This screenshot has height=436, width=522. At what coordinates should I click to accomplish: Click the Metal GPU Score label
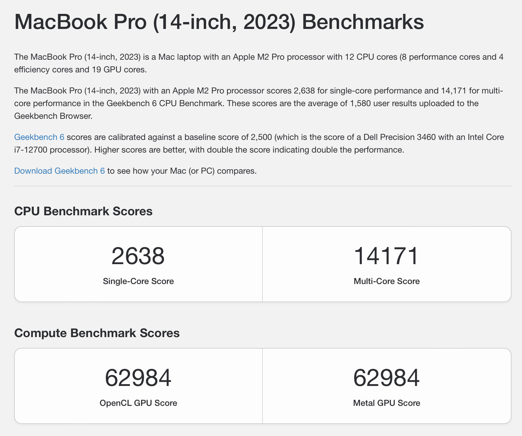(x=387, y=403)
